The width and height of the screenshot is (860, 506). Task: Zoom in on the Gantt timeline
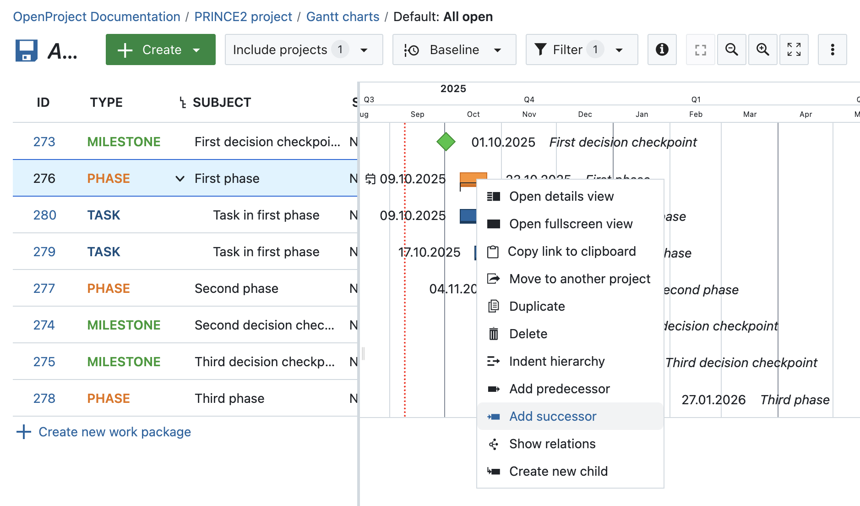[x=762, y=49]
